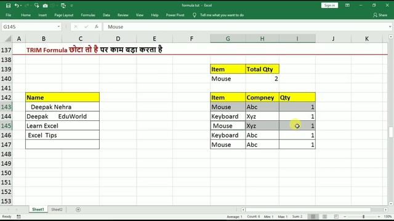Screen dimensions: 394x221
Task: Select column B header
Action: (x=44, y=39)
